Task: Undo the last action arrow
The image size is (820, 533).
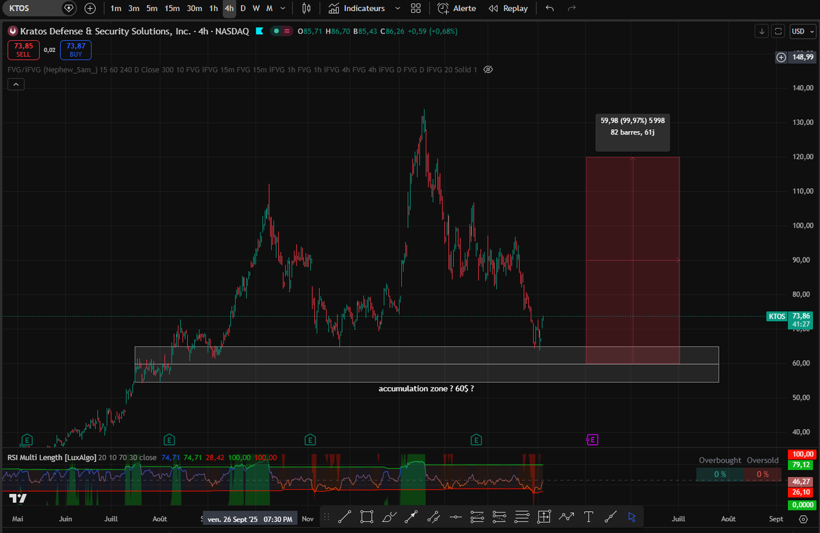Action: pos(549,8)
